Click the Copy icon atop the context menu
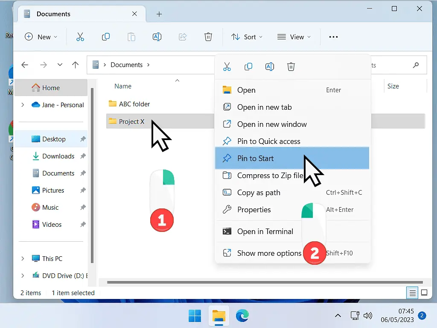Image resolution: width=437 pixels, height=328 pixels. tap(248, 67)
